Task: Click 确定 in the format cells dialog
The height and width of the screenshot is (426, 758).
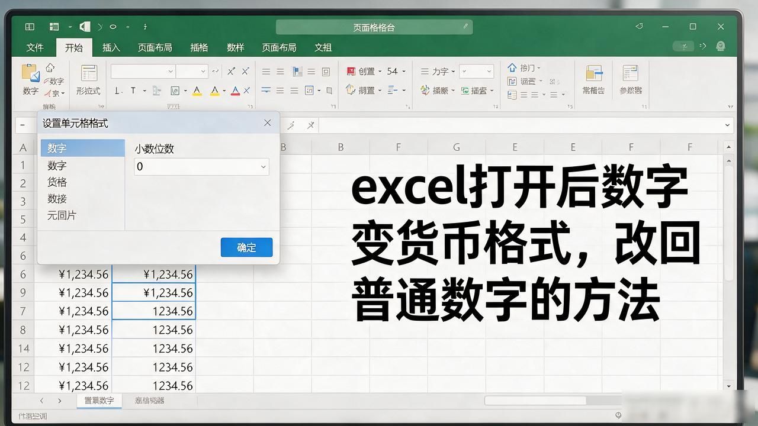Action: tap(246, 247)
